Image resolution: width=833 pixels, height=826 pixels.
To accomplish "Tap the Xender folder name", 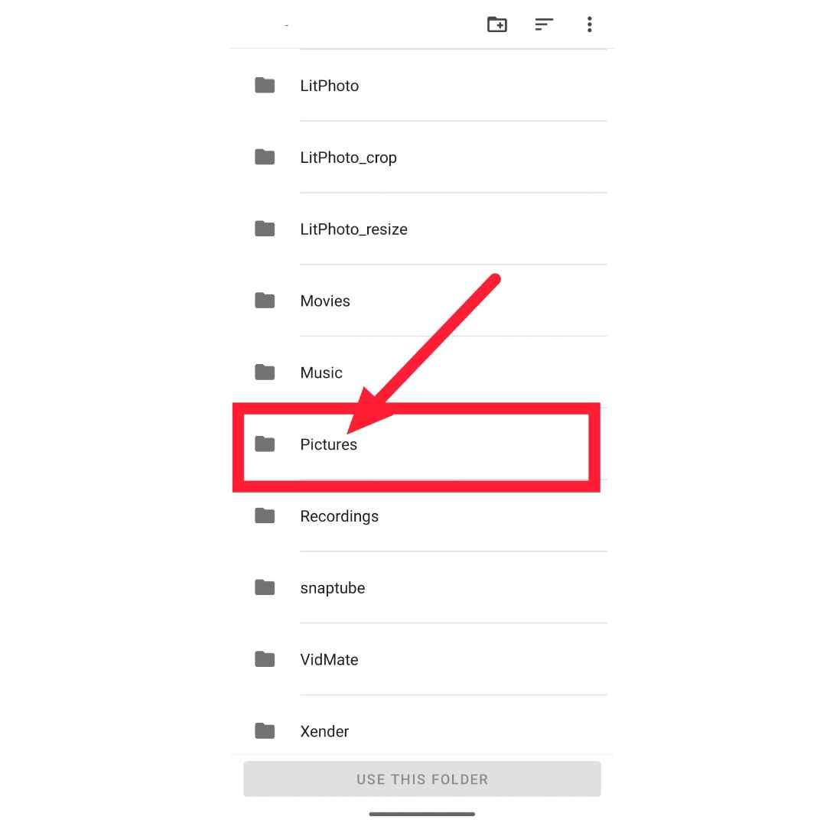I will [x=324, y=731].
